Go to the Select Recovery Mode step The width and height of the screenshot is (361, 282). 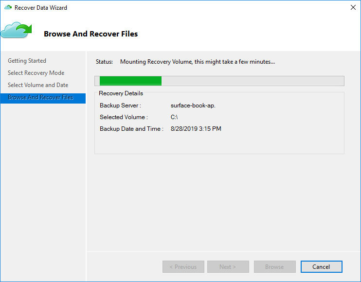point(36,73)
